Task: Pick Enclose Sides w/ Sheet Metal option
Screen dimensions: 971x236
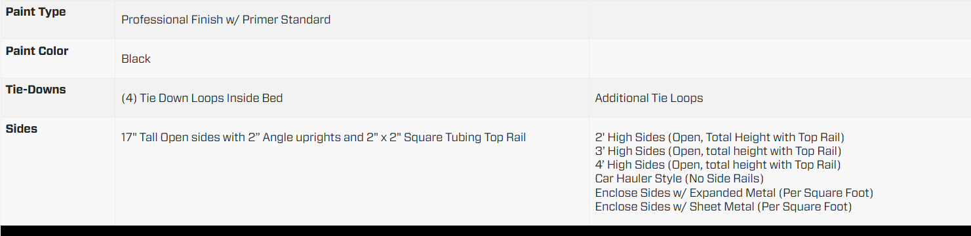Action: click(723, 207)
